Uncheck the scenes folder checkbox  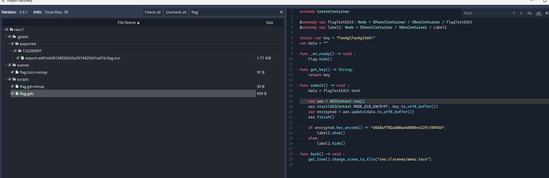click(x=9, y=65)
